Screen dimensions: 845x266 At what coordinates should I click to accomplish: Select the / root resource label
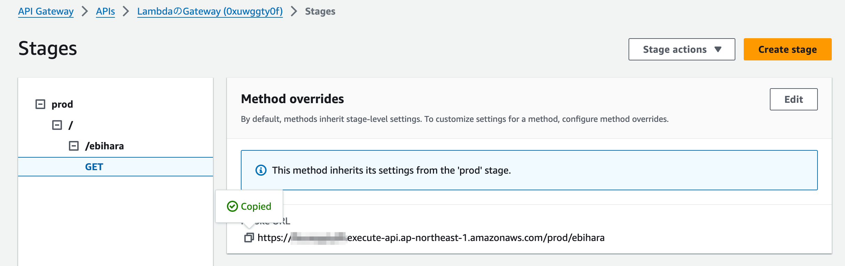(71, 125)
